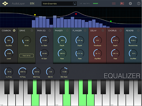Click the PARA EQ Hi Gain knob
The height and width of the screenshot is (106, 142).
(44, 53)
